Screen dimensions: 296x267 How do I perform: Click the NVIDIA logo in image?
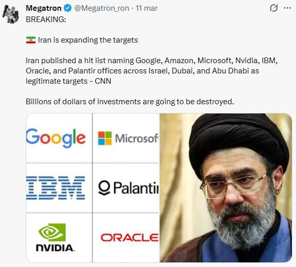pyautogui.click(x=55, y=237)
